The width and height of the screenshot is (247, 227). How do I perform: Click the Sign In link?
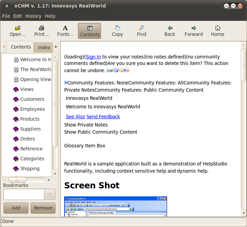[x=93, y=57]
